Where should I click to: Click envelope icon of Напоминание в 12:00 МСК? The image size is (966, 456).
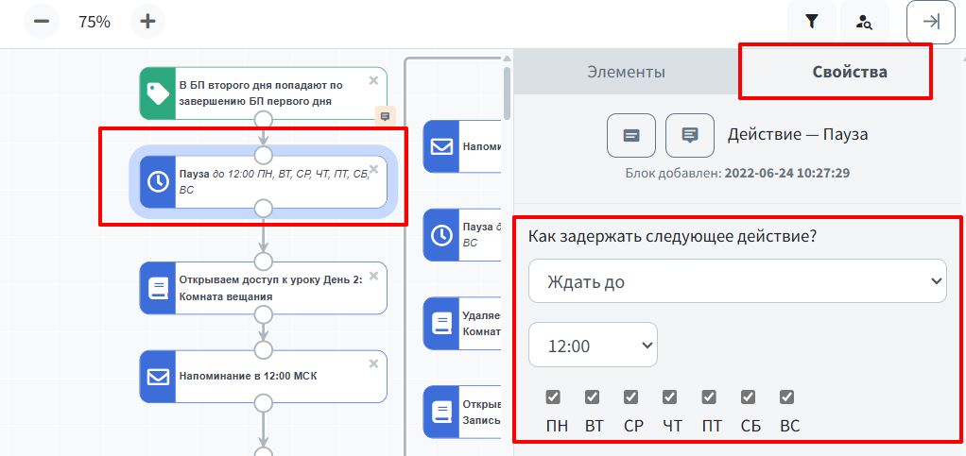point(158,376)
